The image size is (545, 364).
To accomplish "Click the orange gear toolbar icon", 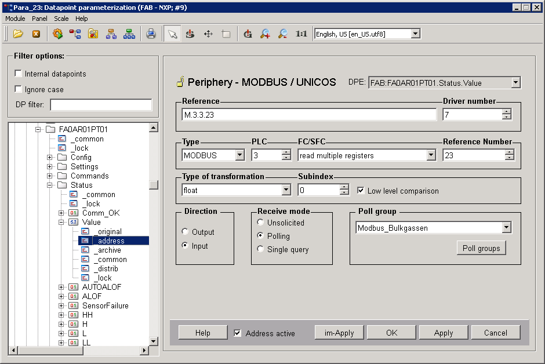I will (x=57, y=34).
